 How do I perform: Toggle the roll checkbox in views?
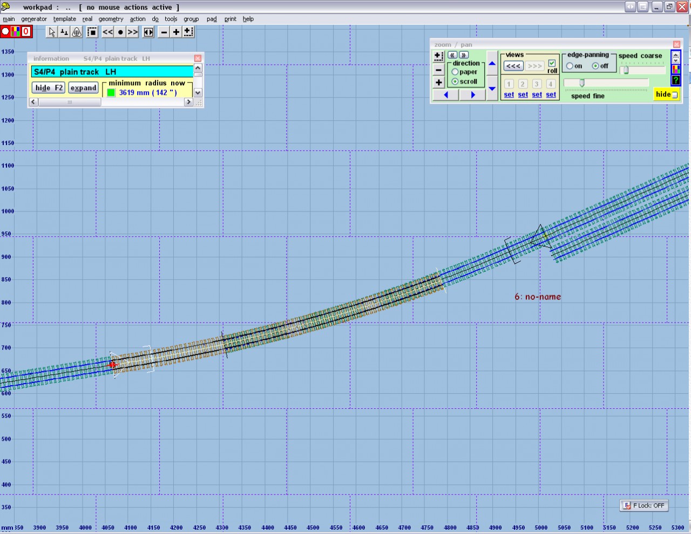click(x=552, y=63)
